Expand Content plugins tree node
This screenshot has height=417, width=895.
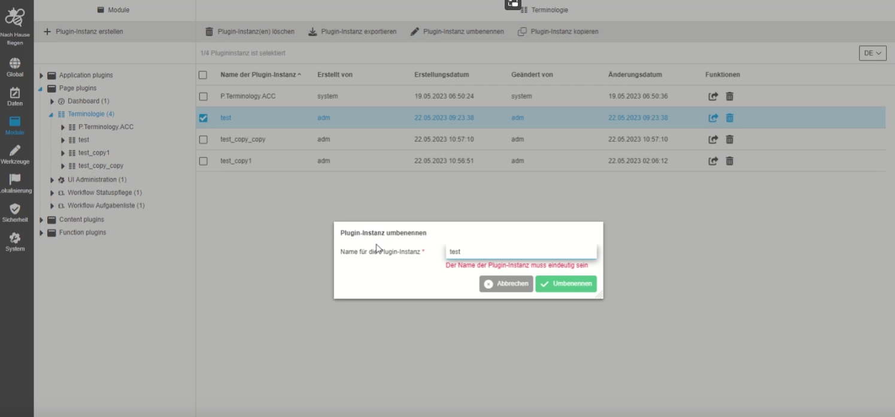click(x=41, y=220)
